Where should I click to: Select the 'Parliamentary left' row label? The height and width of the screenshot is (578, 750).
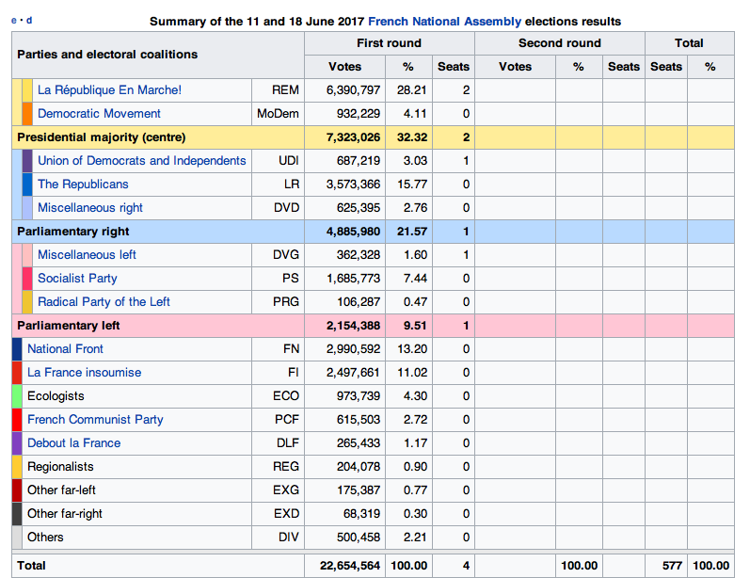(x=68, y=326)
